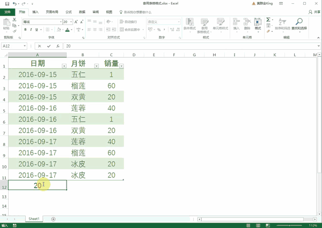322x228 pixels.
Task: Open the 日期 column filter dropdown
Action: click(64, 66)
